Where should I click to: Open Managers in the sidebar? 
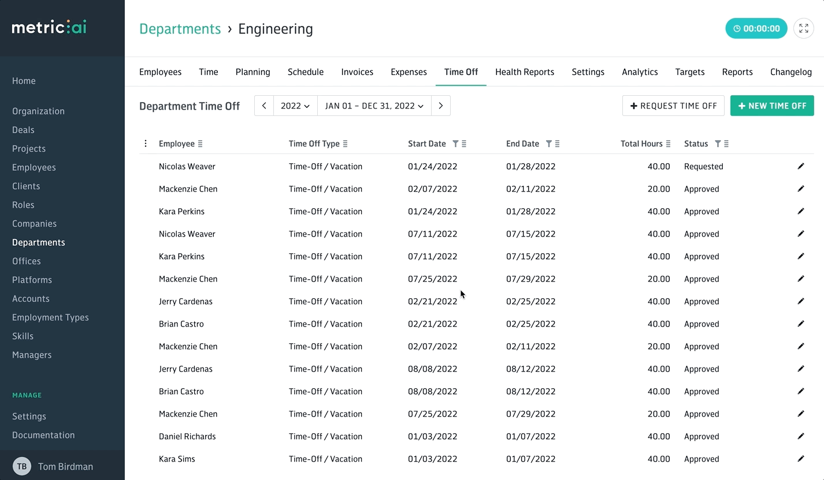pos(32,355)
